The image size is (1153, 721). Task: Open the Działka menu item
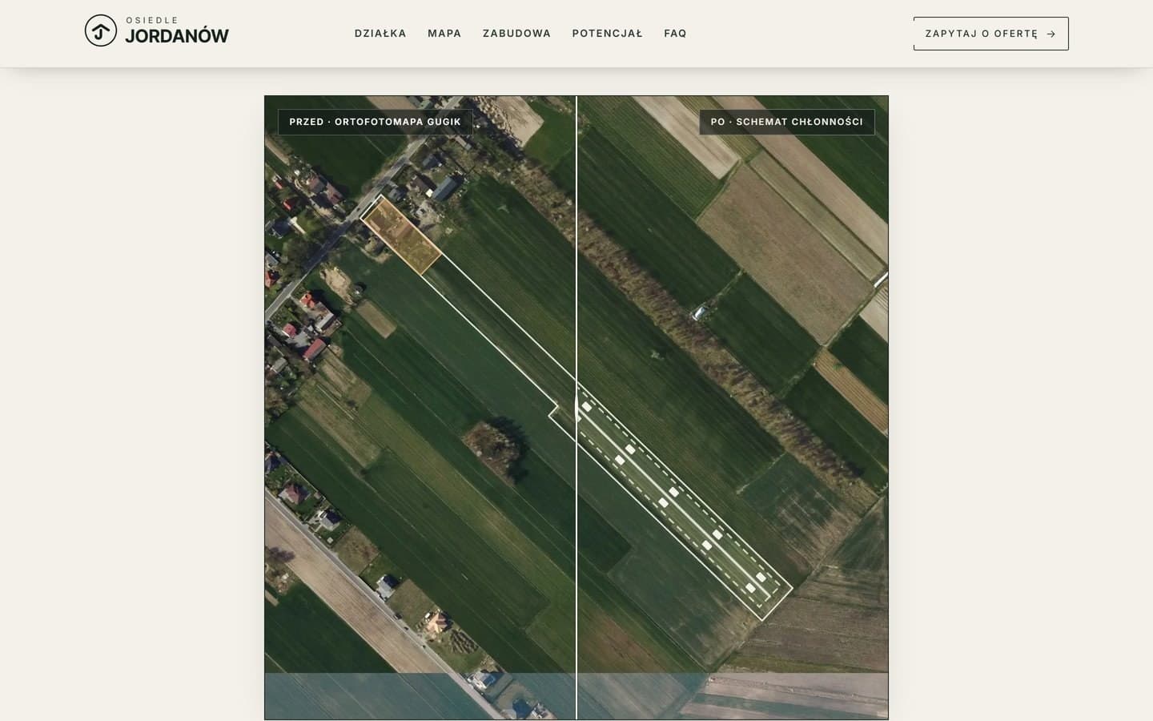[380, 34]
